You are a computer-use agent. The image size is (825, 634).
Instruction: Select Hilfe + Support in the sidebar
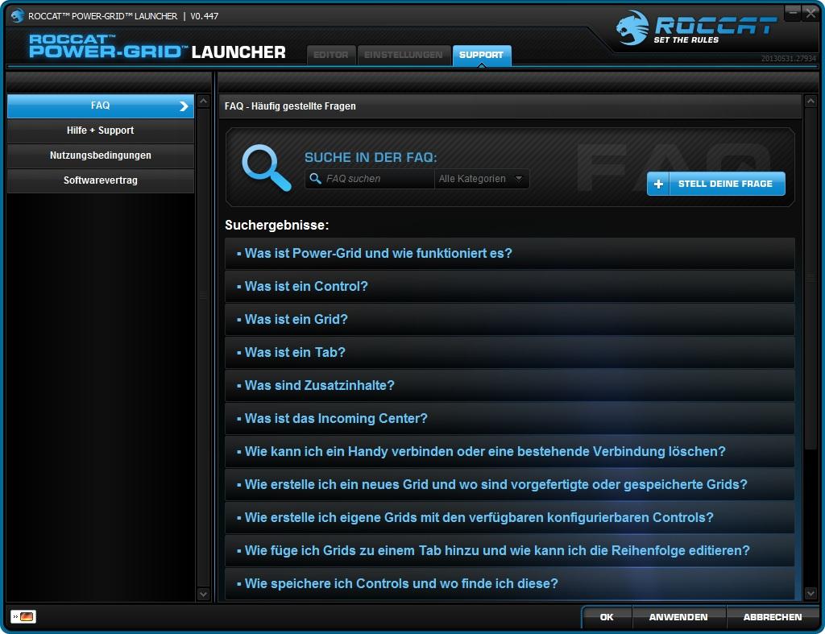(x=101, y=131)
